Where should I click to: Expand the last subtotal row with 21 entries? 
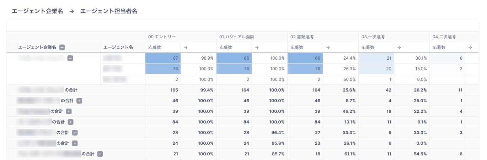tap(100, 154)
